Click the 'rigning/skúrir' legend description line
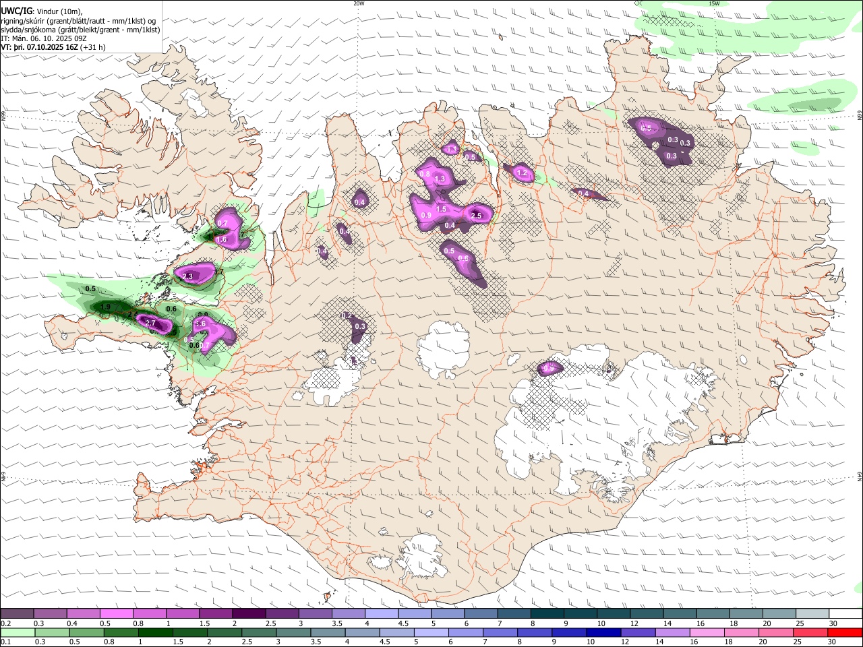Screen dimensions: 863x647 [x=78, y=21]
